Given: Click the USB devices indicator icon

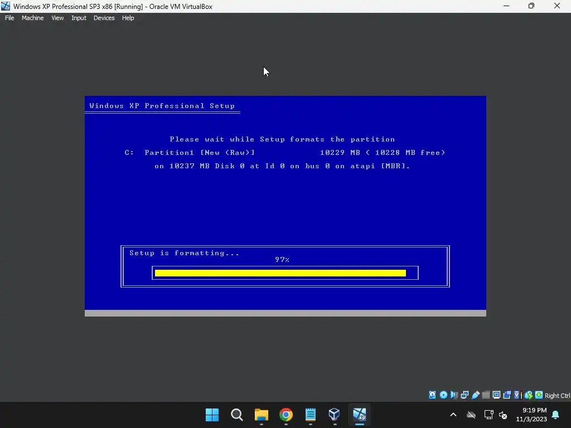Looking at the screenshot, I should pos(475,395).
